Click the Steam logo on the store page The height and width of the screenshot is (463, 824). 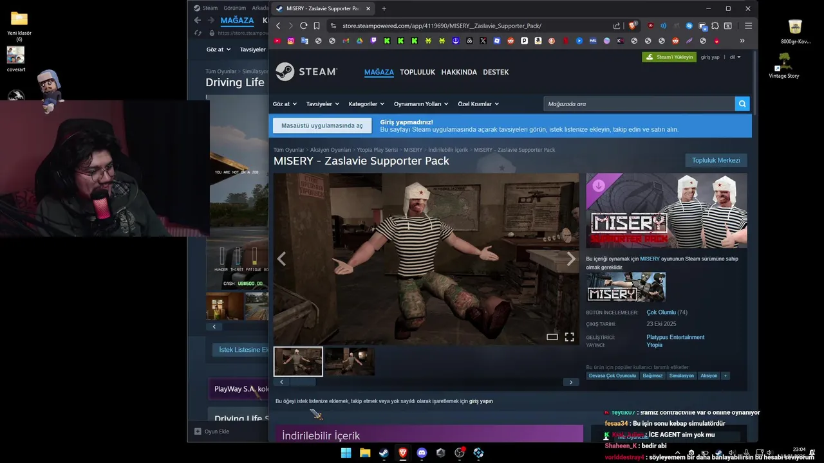point(306,71)
